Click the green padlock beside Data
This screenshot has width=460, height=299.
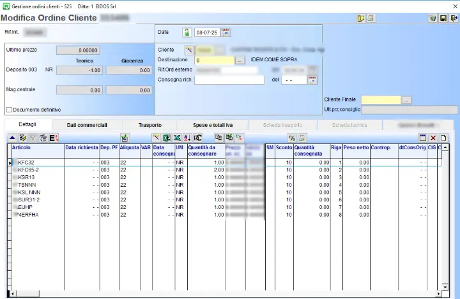coord(187,32)
